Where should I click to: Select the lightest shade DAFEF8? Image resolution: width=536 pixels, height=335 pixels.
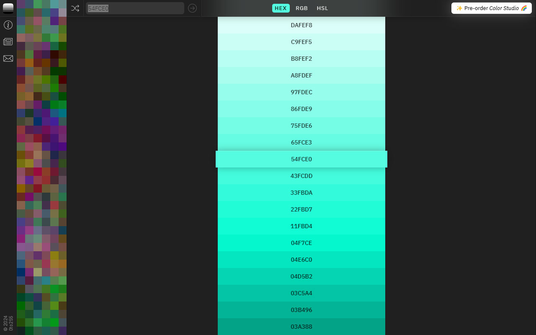(301, 25)
